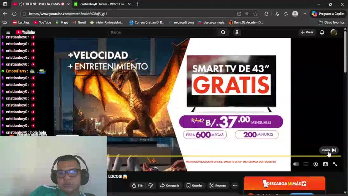Image resolution: width=348 pixels, height=196 pixels.
Task: Open the Edge split screen icon
Action: click(239, 14)
